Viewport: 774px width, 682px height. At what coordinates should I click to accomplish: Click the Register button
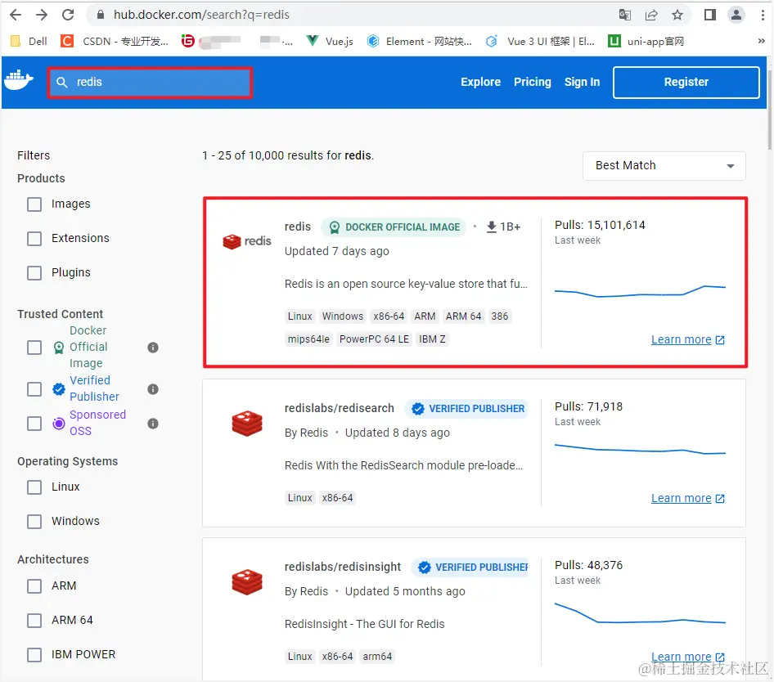(686, 83)
